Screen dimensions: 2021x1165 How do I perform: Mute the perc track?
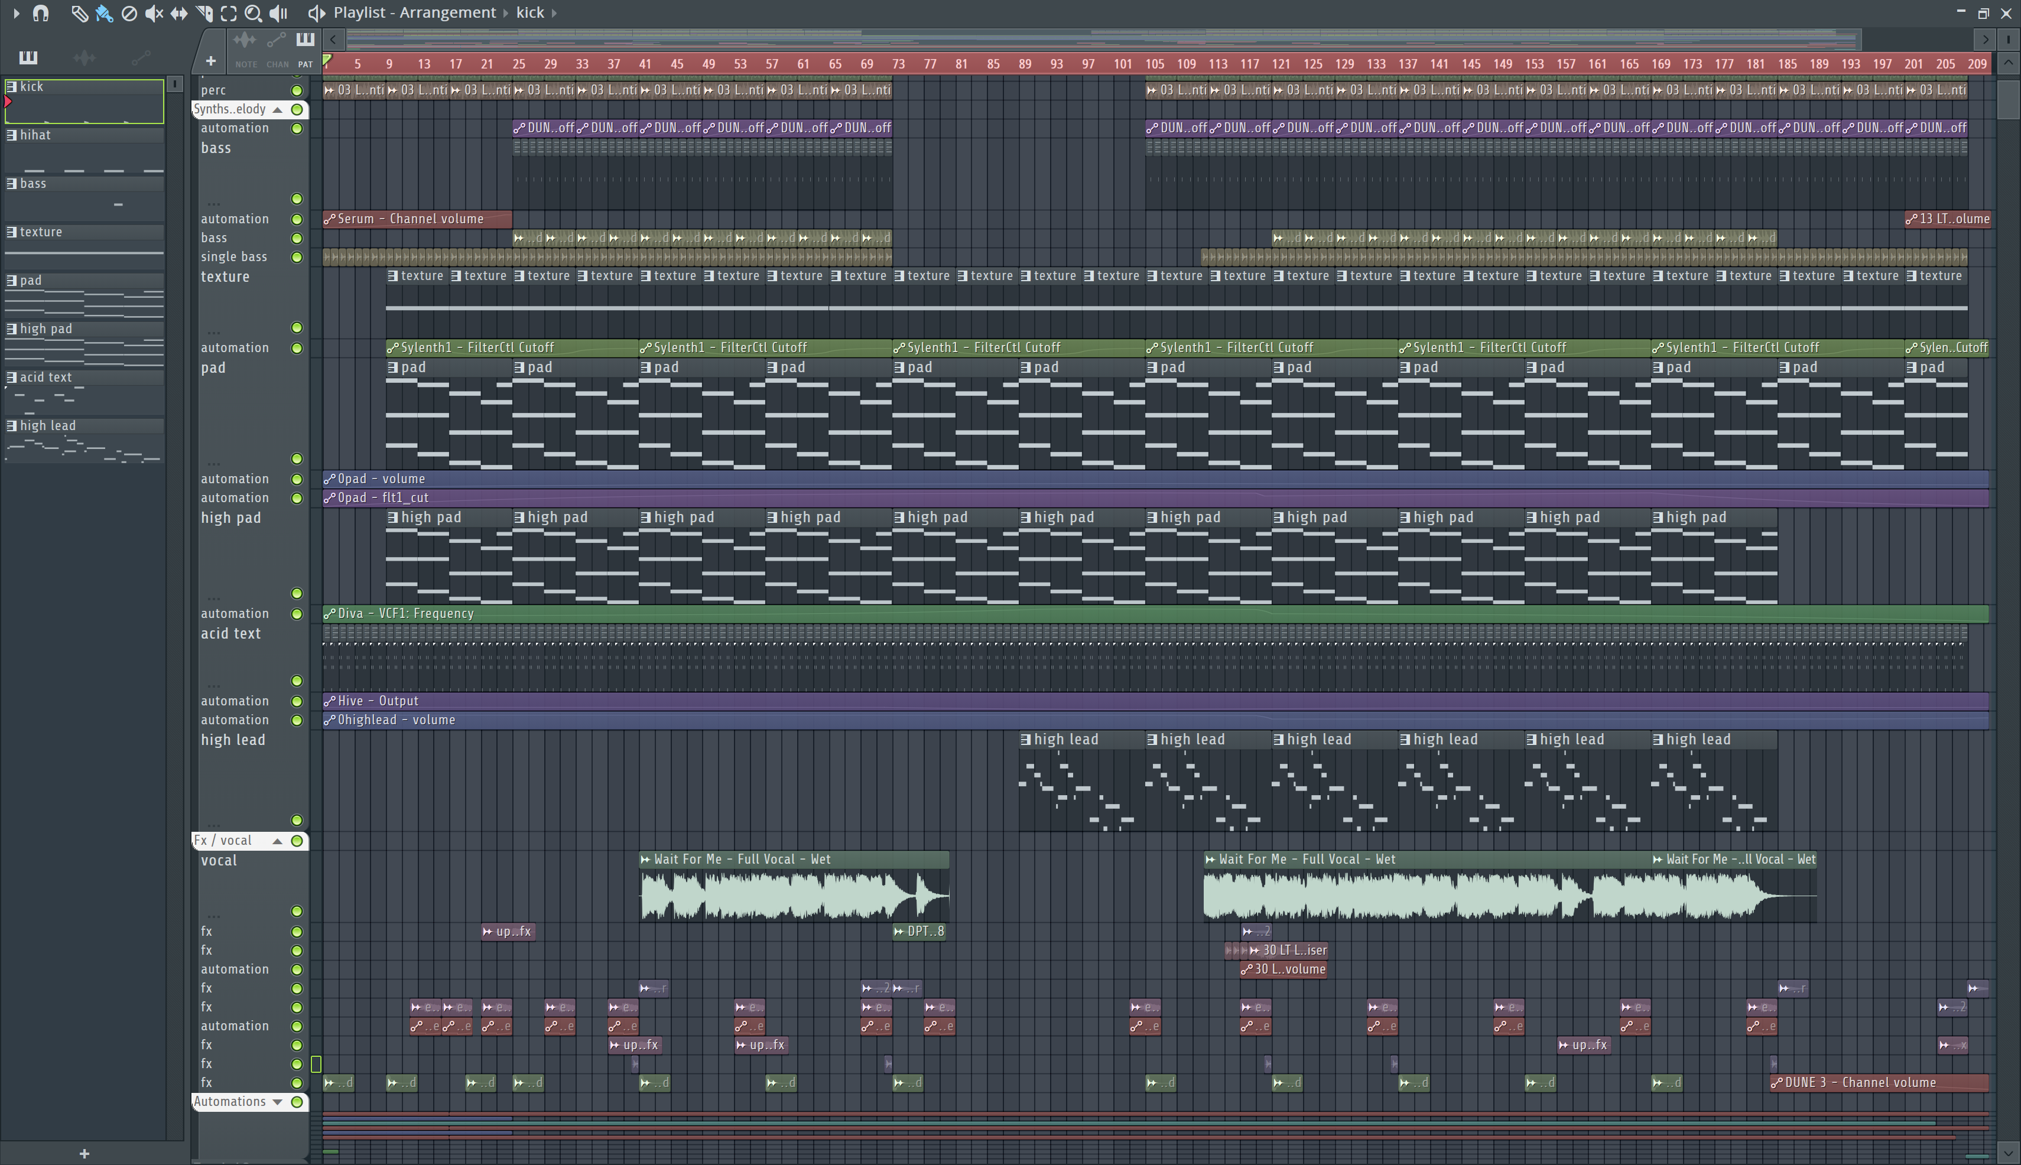297,90
